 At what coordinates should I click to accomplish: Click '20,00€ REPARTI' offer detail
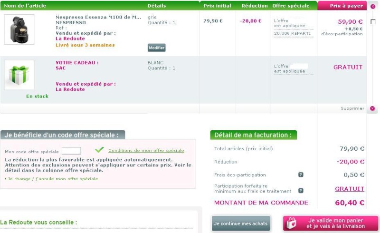pyautogui.click(x=292, y=33)
